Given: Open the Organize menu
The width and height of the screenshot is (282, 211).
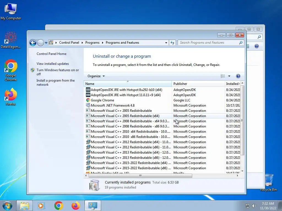Looking at the screenshot, I should (x=96, y=76).
